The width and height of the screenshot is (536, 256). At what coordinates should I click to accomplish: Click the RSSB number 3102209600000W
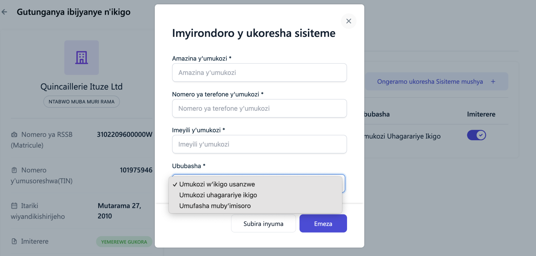tap(125, 135)
